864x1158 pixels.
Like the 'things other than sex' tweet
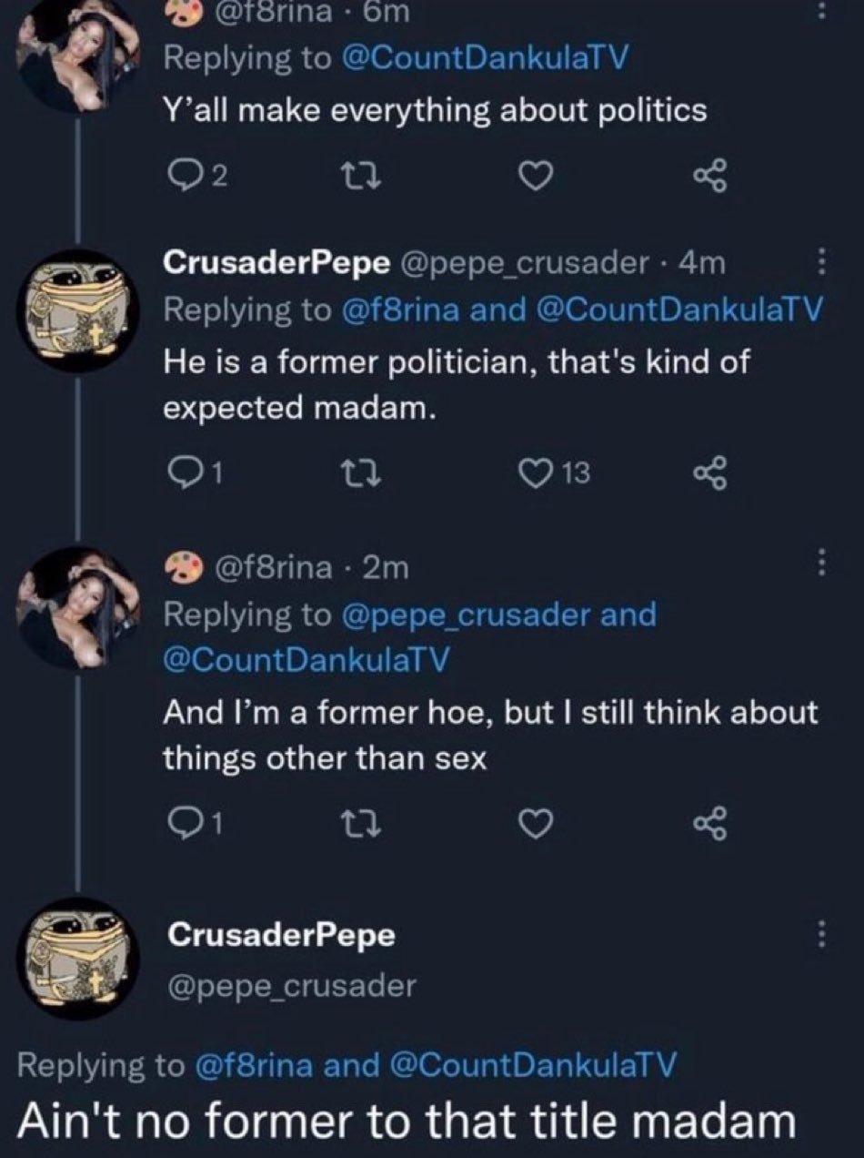pos(536,823)
